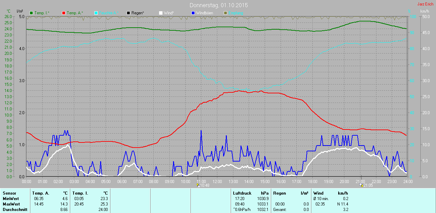
Task: Click the Luftdruck column header
Action: tap(242, 193)
